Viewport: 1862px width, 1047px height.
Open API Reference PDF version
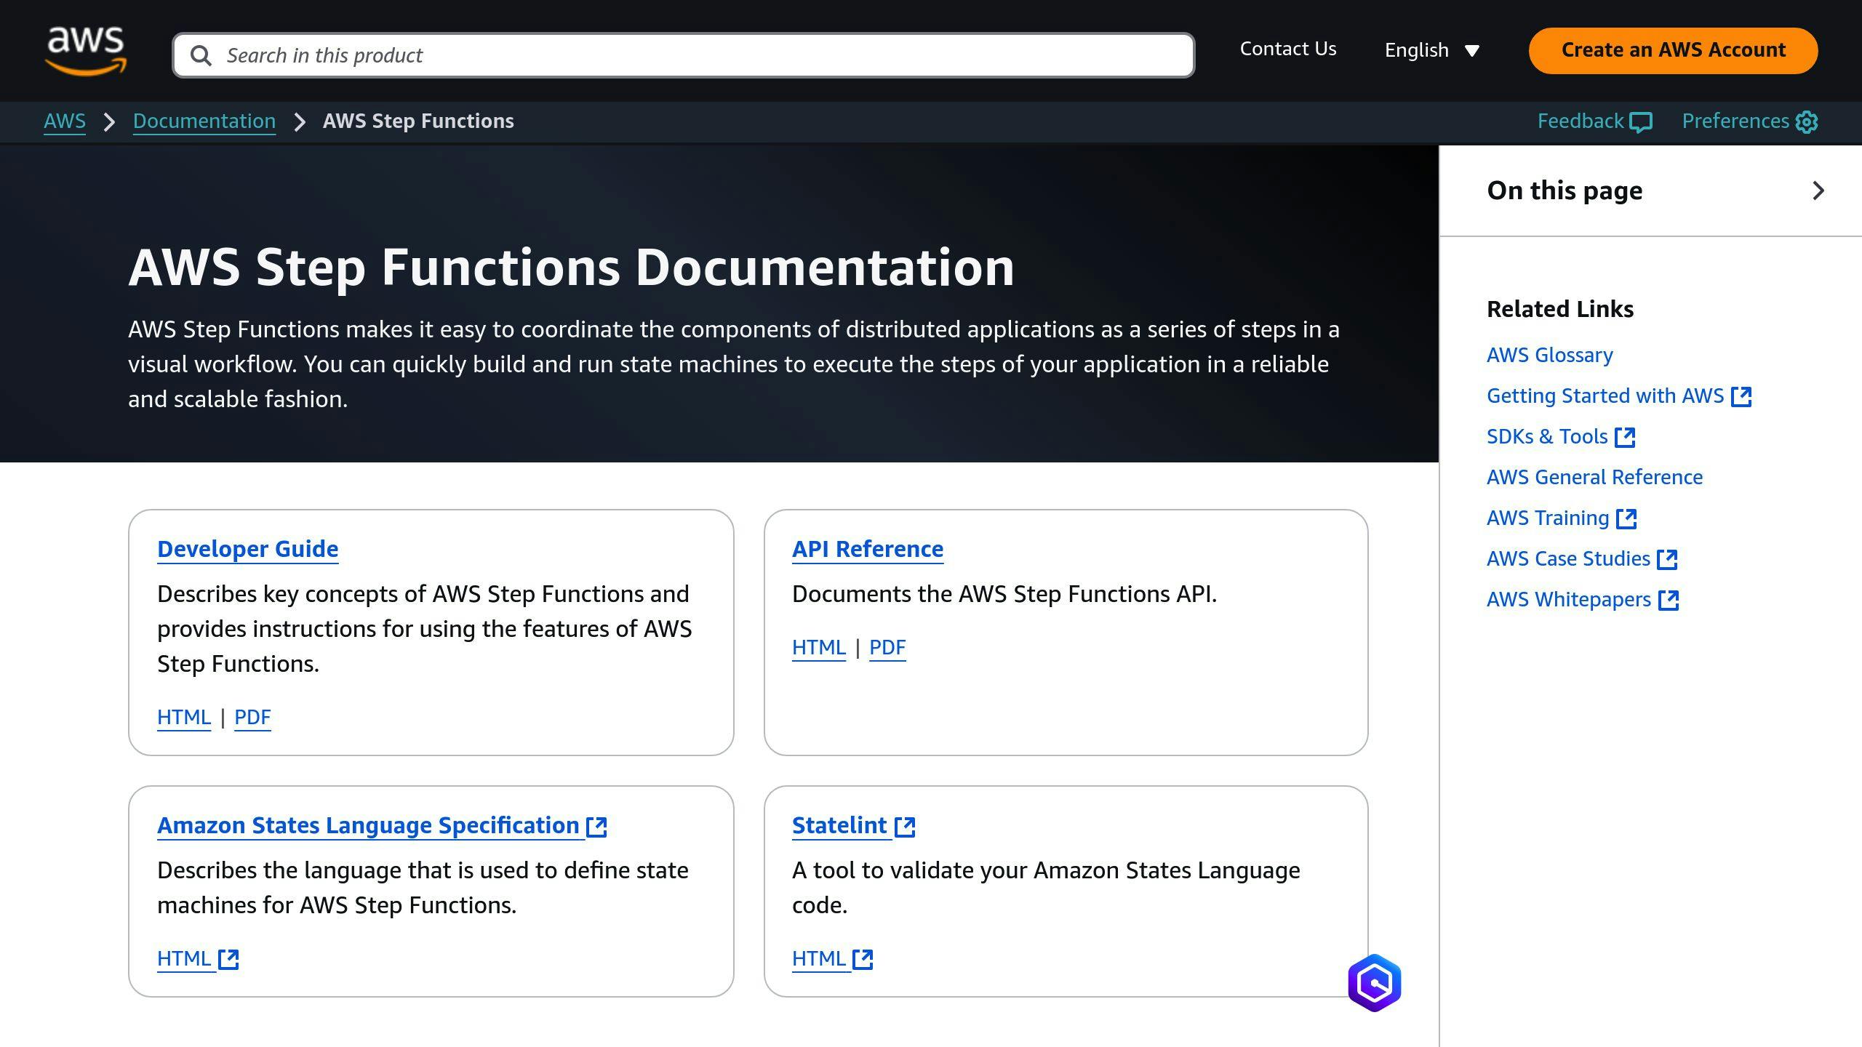pos(887,647)
